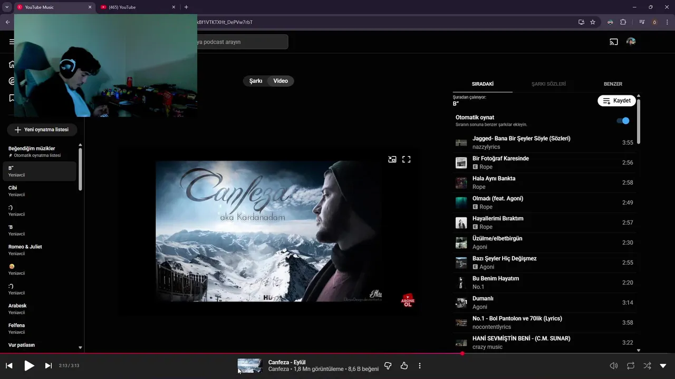Viewport: 675px width, 379px height.
Task: Open Beğendiğim müzikler playlist
Action: [40, 152]
